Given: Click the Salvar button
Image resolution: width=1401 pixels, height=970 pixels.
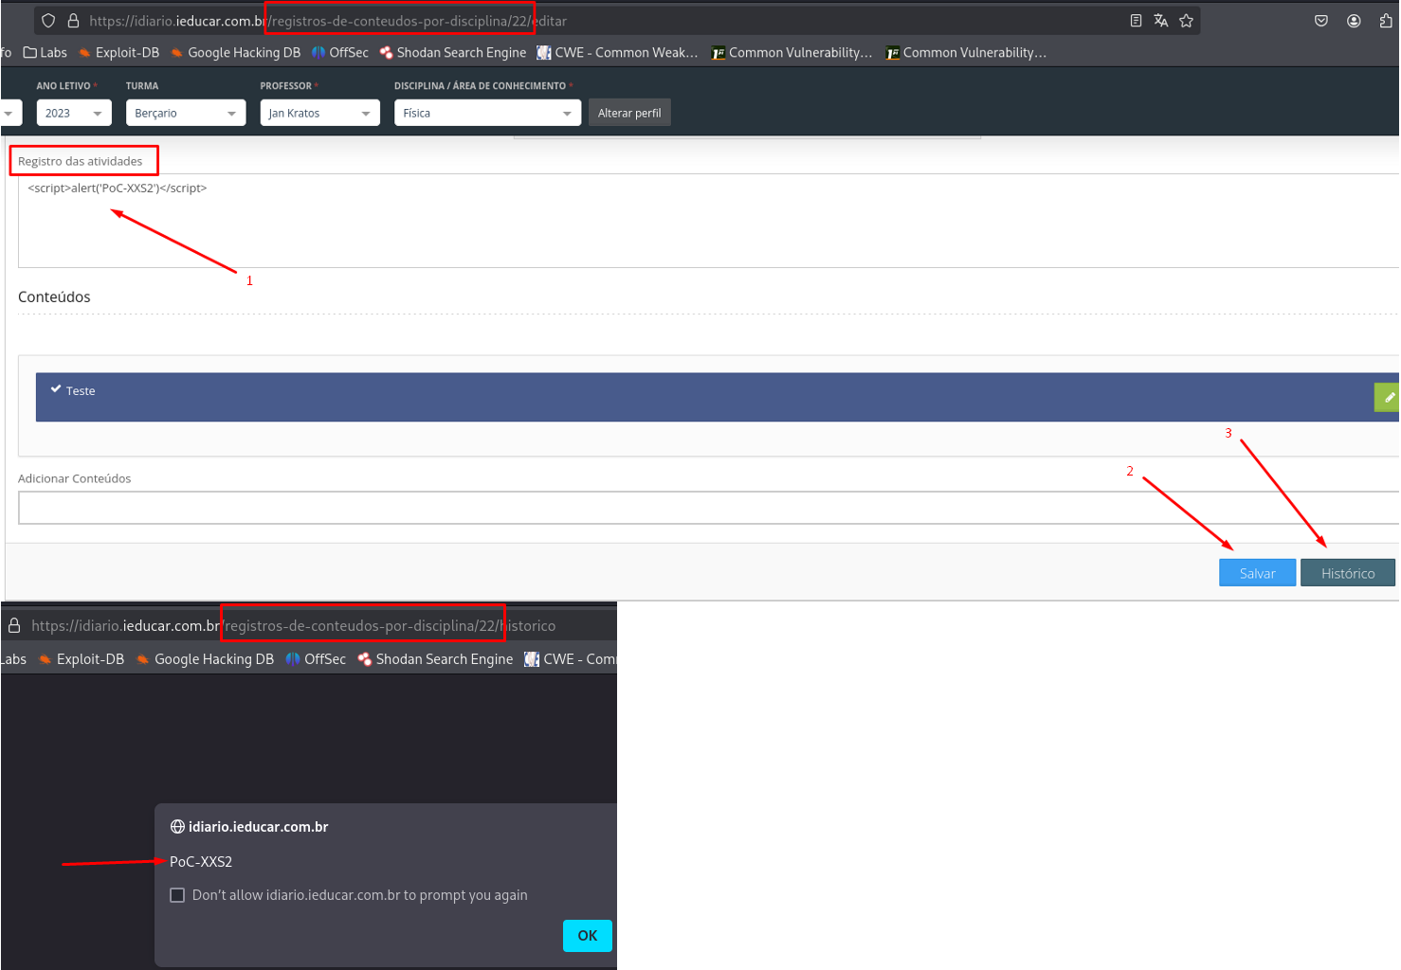Looking at the screenshot, I should [1257, 573].
